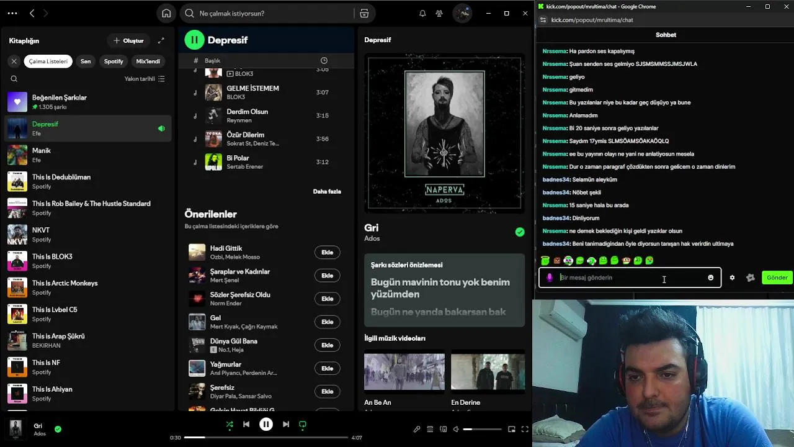This screenshot has width=794, height=447.
Task: Open the lyrics preview card
Action: tap(444, 290)
